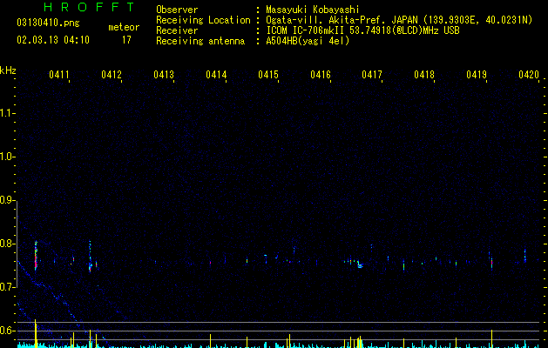Click the 0.6 kHz axis label

(x=7, y=331)
